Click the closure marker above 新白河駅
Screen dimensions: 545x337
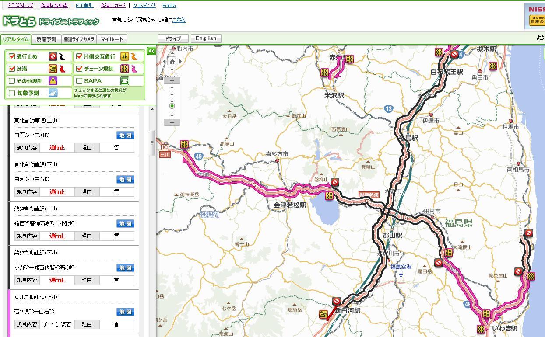[336, 301]
